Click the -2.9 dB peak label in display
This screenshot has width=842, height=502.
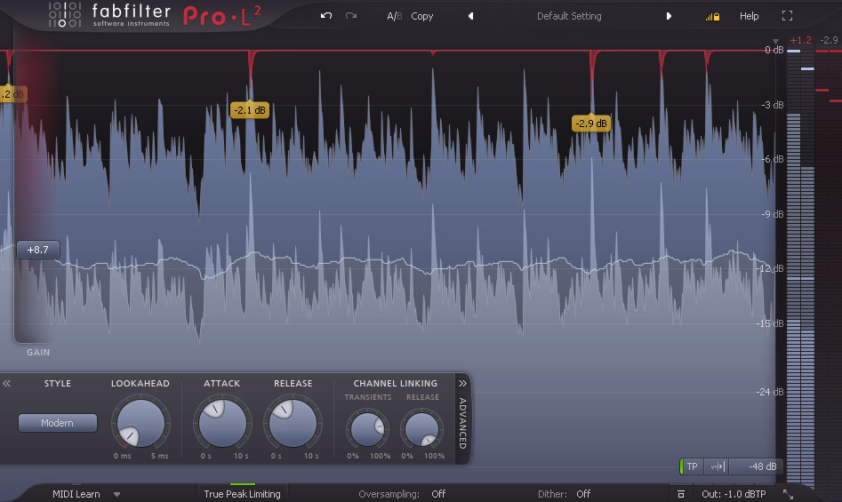click(x=591, y=124)
